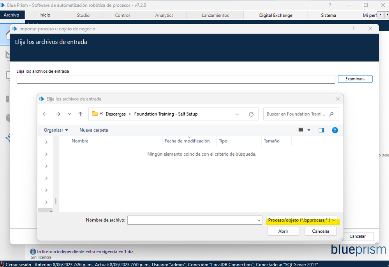Click the license information icon
This screenshot has height=267, width=389.
[33, 252]
